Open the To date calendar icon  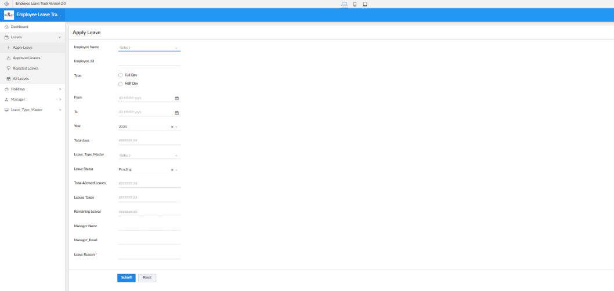(x=177, y=112)
